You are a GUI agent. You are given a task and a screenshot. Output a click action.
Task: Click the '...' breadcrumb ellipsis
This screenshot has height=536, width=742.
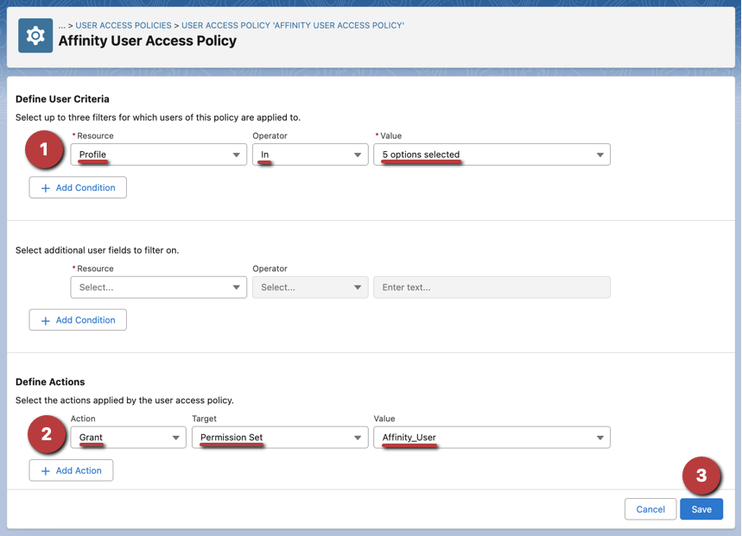pos(62,26)
